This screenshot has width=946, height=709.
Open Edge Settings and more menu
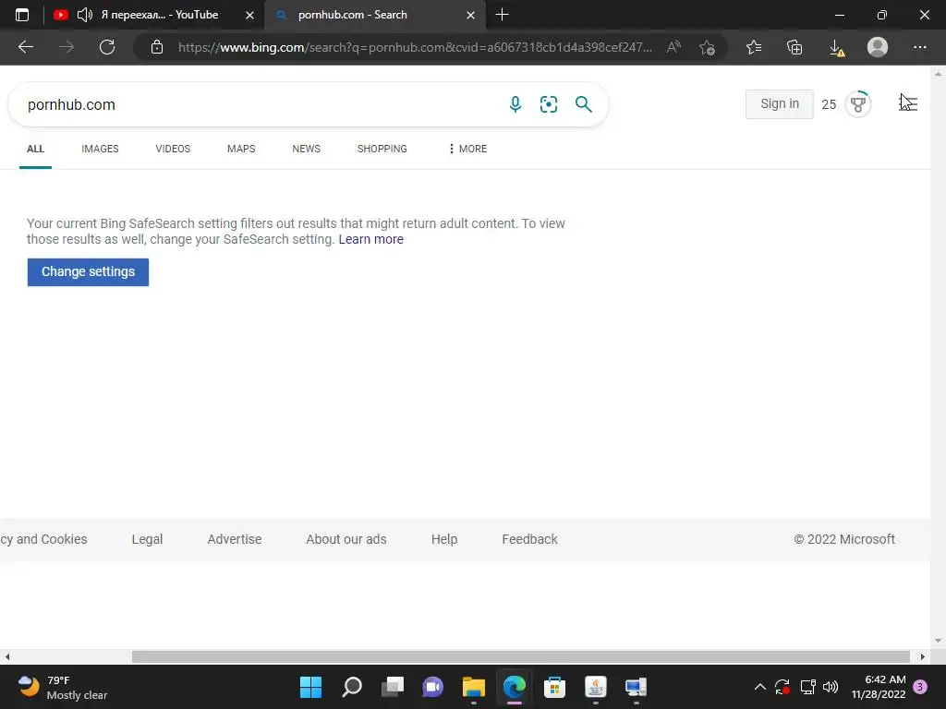(919, 47)
